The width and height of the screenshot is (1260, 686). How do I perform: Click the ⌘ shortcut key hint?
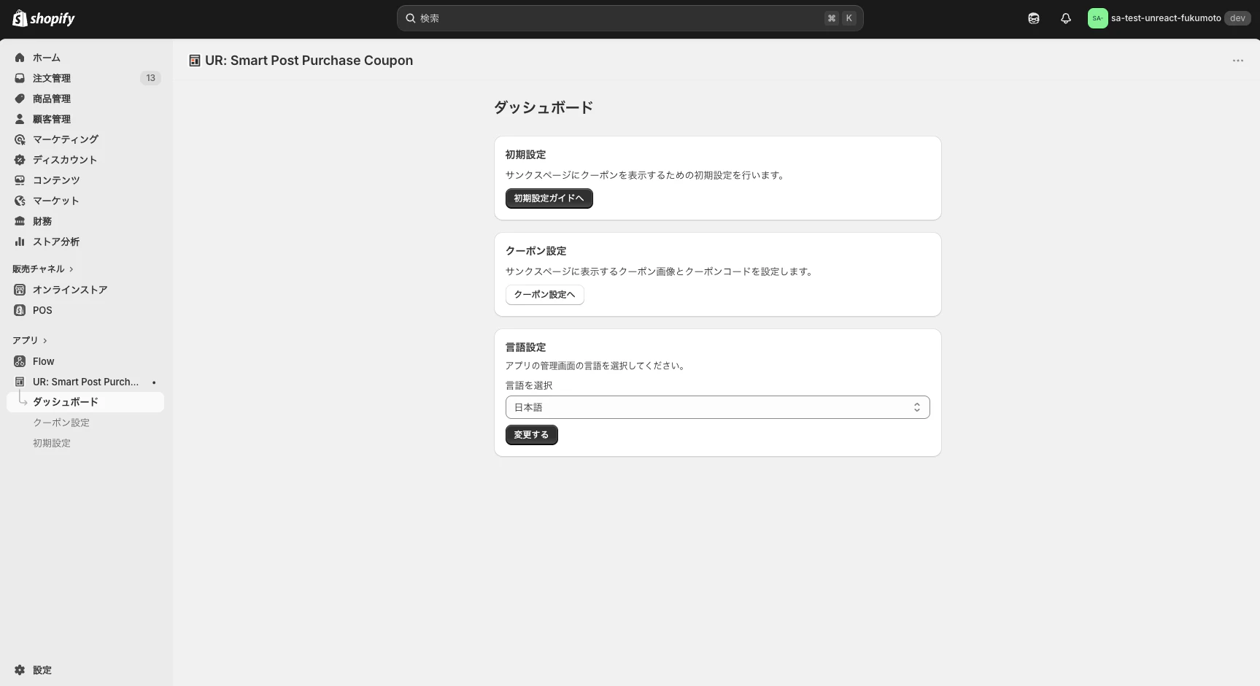(832, 18)
